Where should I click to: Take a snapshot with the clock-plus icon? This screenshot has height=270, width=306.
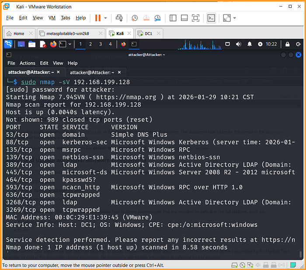click(135, 18)
